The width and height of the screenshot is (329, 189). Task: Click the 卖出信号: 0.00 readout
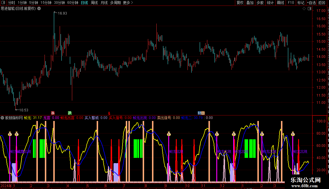169,118
